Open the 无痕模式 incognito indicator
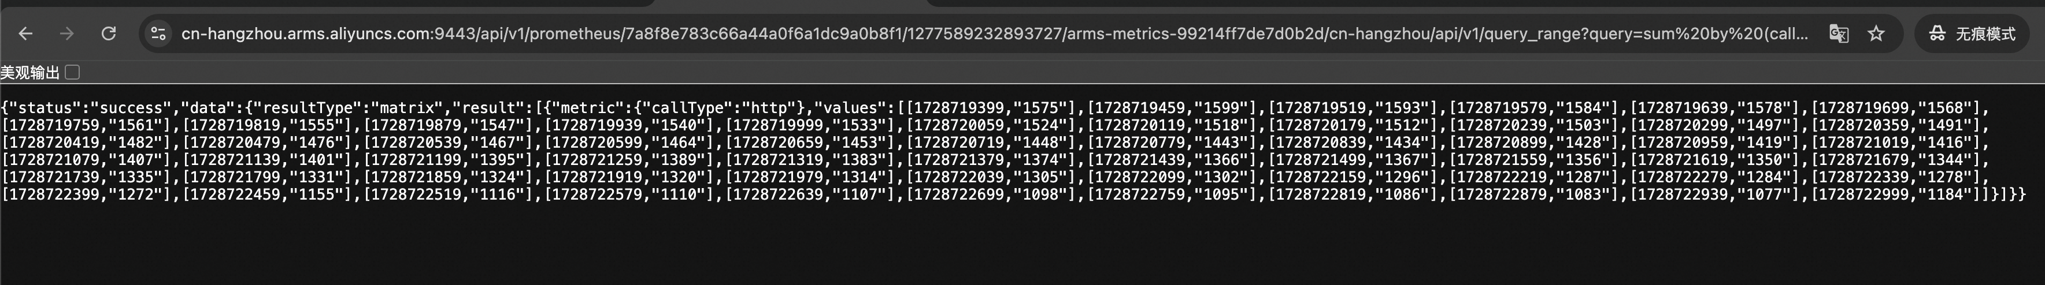The image size is (2045, 285). [x=1973, y=33]
